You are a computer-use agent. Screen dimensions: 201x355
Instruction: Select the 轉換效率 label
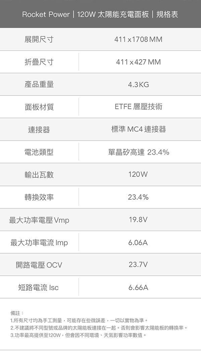point(39,197)
